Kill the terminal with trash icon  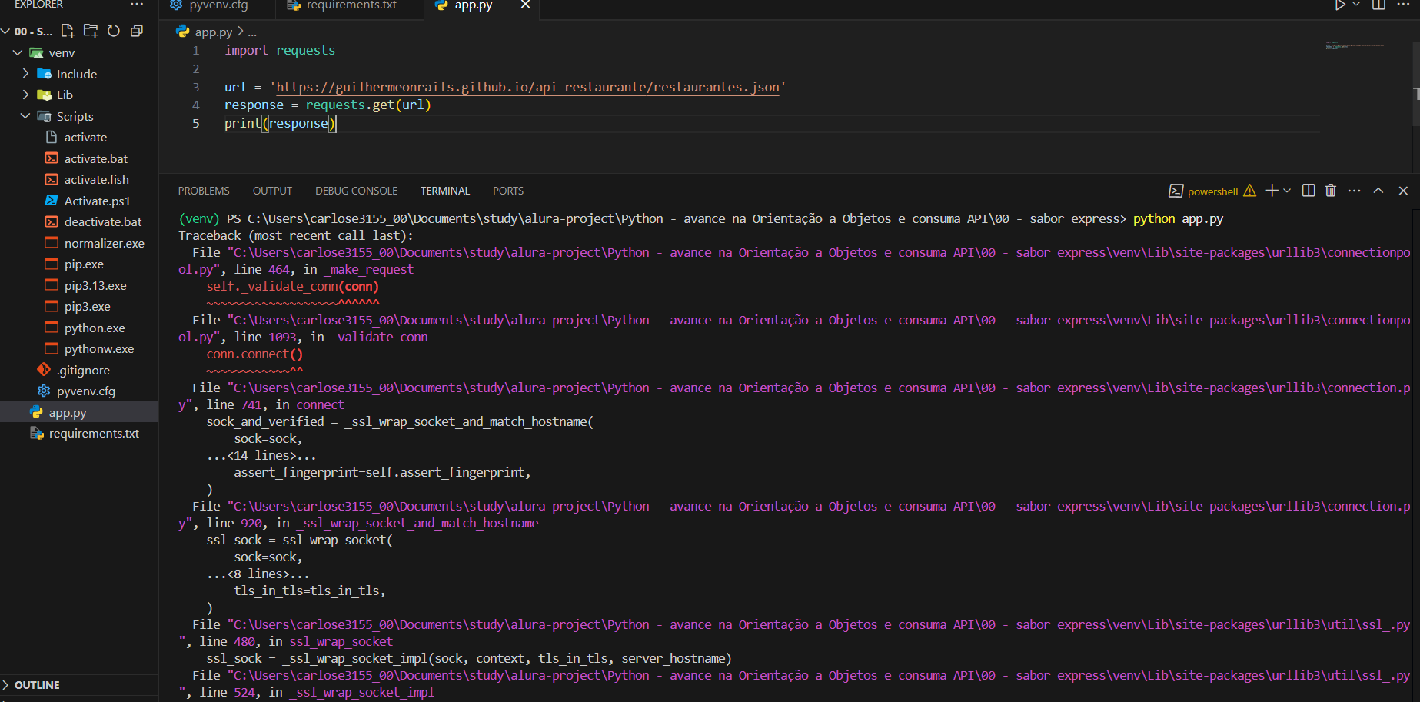[x=1331, y=190]
